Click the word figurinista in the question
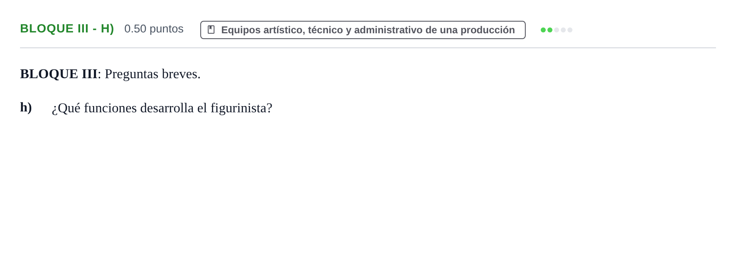The width and height of the screenshot is (736, 267). tap(241, 108)
